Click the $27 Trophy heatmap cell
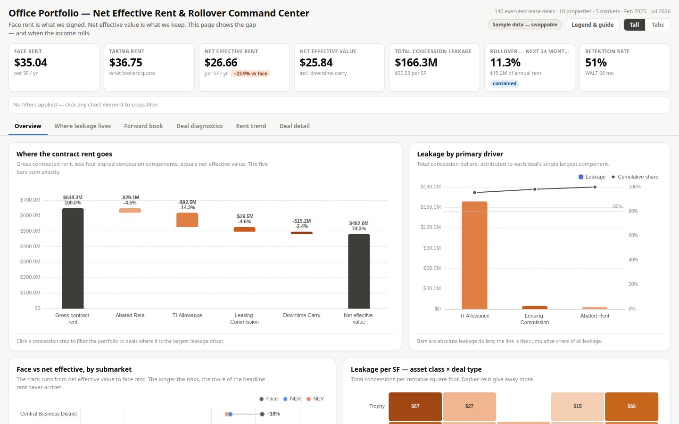 [469, 407]
